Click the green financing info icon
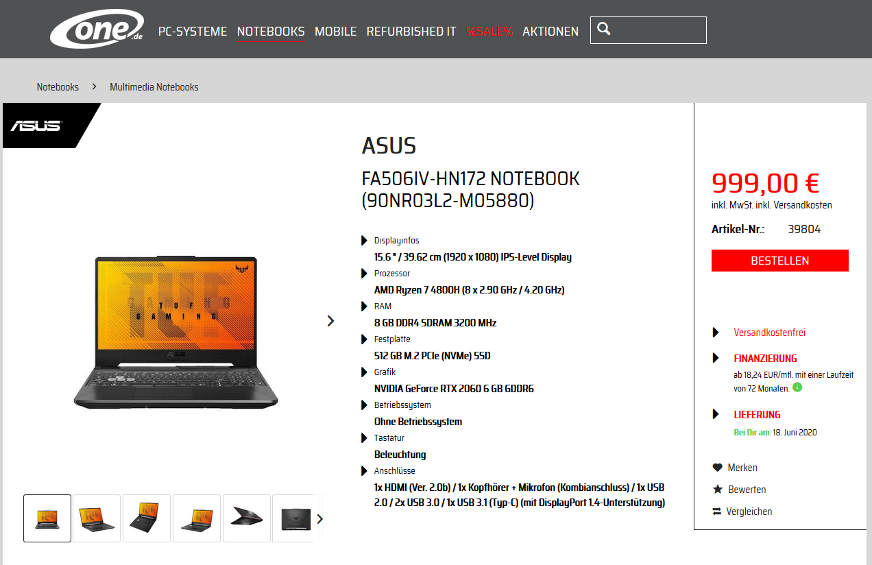This screenshot has height=565, width=872. [x=797, y=387]
